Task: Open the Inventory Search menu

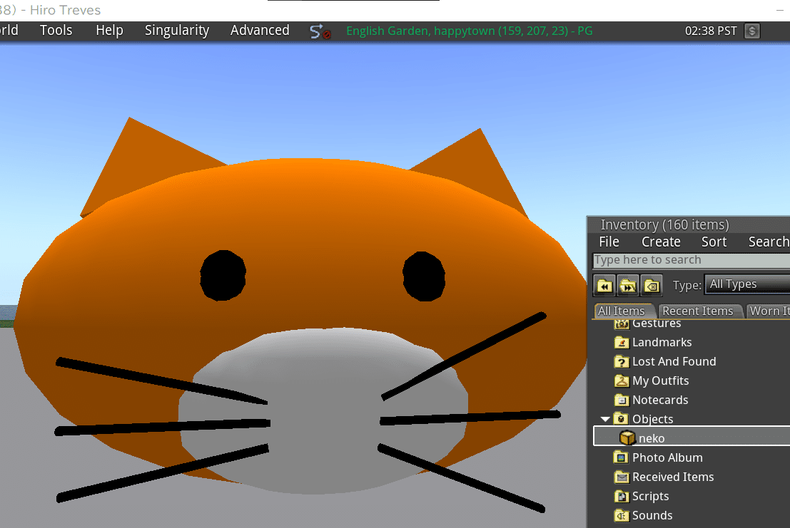Action: click(x=769, y=242)
